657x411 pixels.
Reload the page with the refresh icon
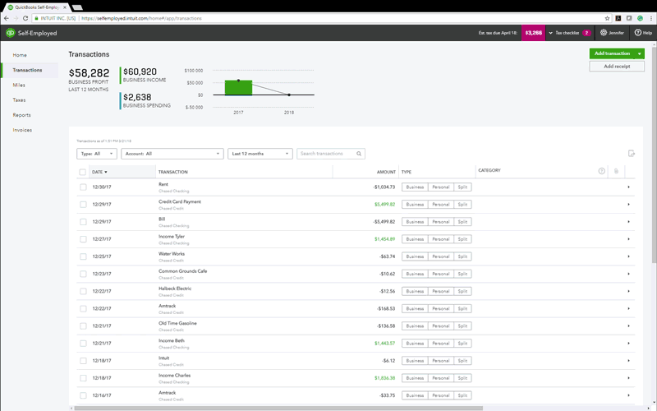[25, 18]
